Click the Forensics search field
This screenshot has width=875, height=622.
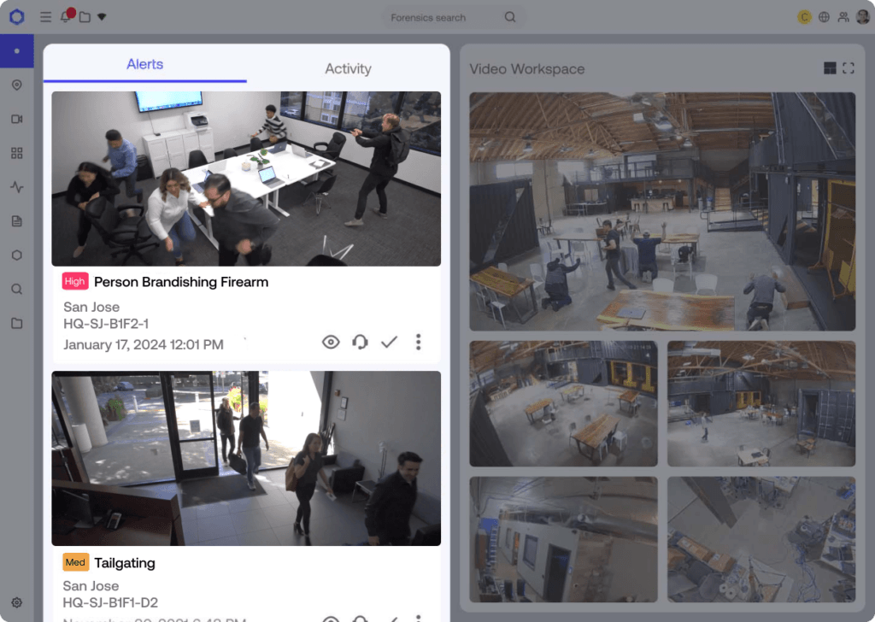(x=453, y=17)
